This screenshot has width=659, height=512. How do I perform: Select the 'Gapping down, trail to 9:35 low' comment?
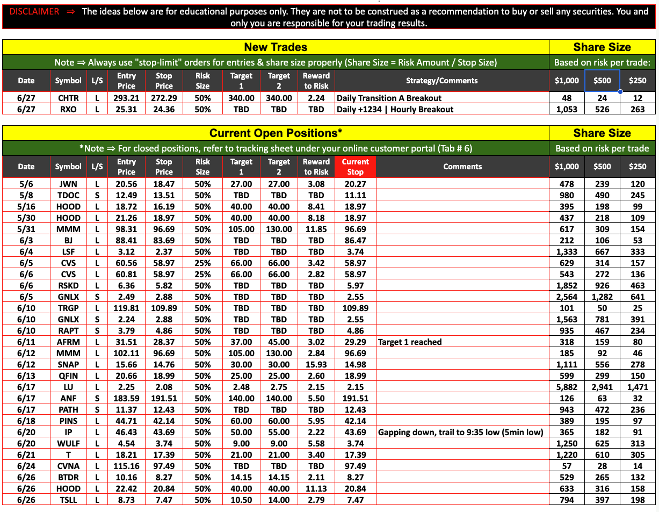[461, 432]
